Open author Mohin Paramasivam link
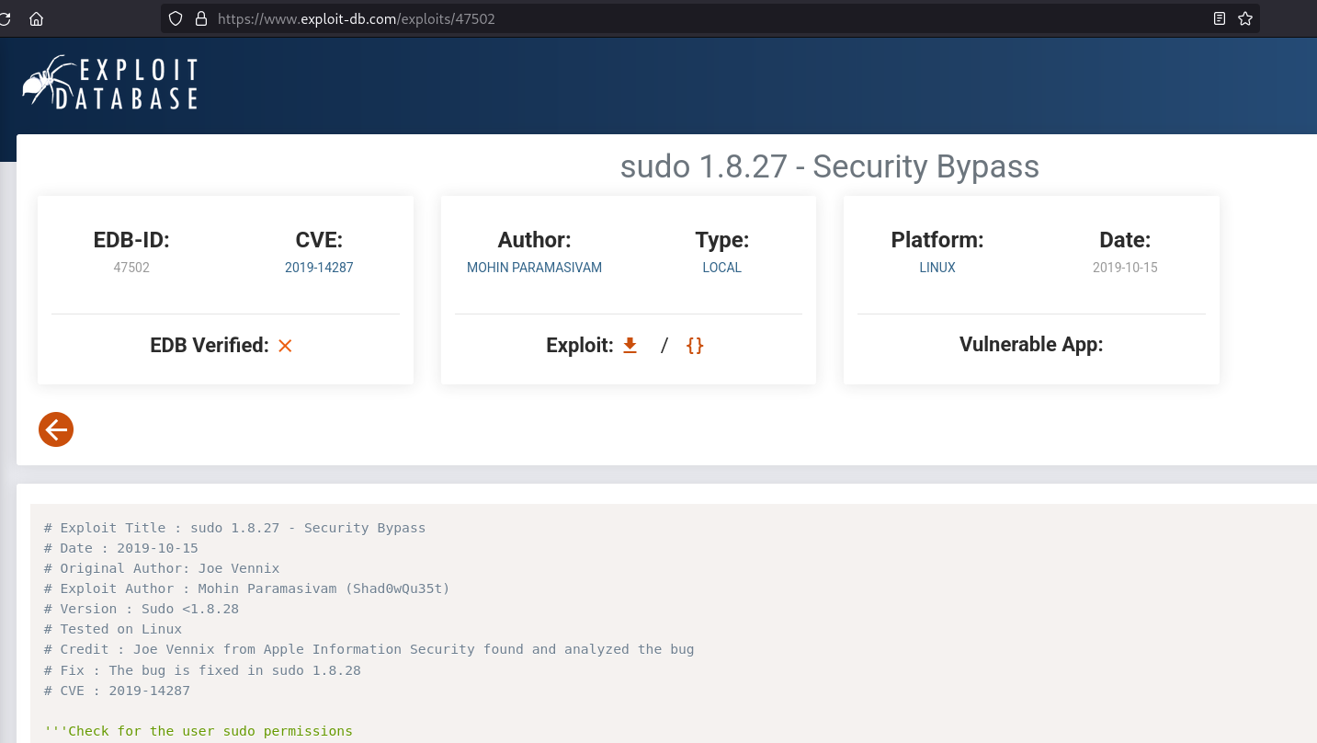The width and height of the screenshot is (1317, 743). tap(534, 268)
